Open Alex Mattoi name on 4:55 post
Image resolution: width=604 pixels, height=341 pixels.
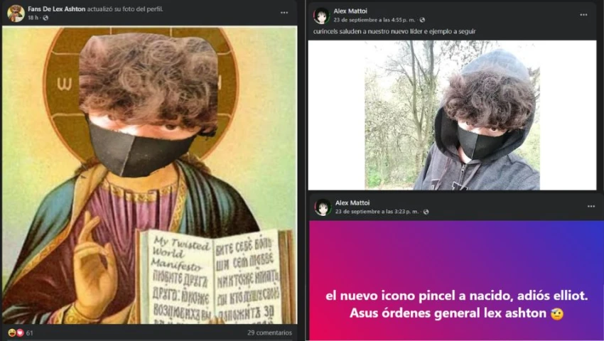point(350,11)
